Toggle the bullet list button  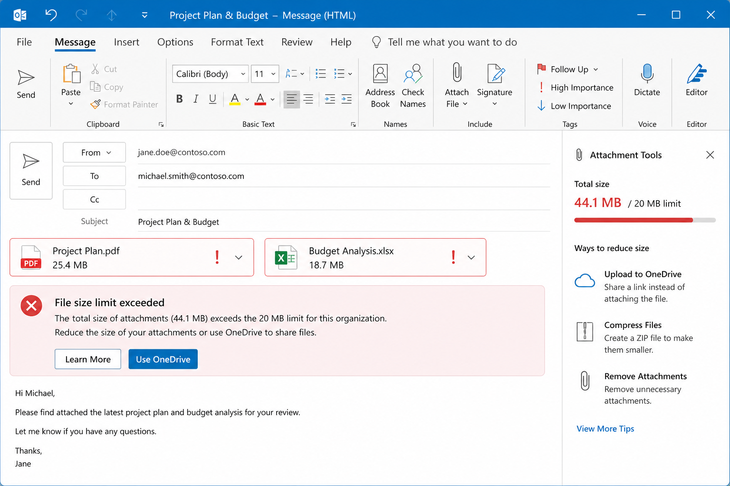click(321, 74)
